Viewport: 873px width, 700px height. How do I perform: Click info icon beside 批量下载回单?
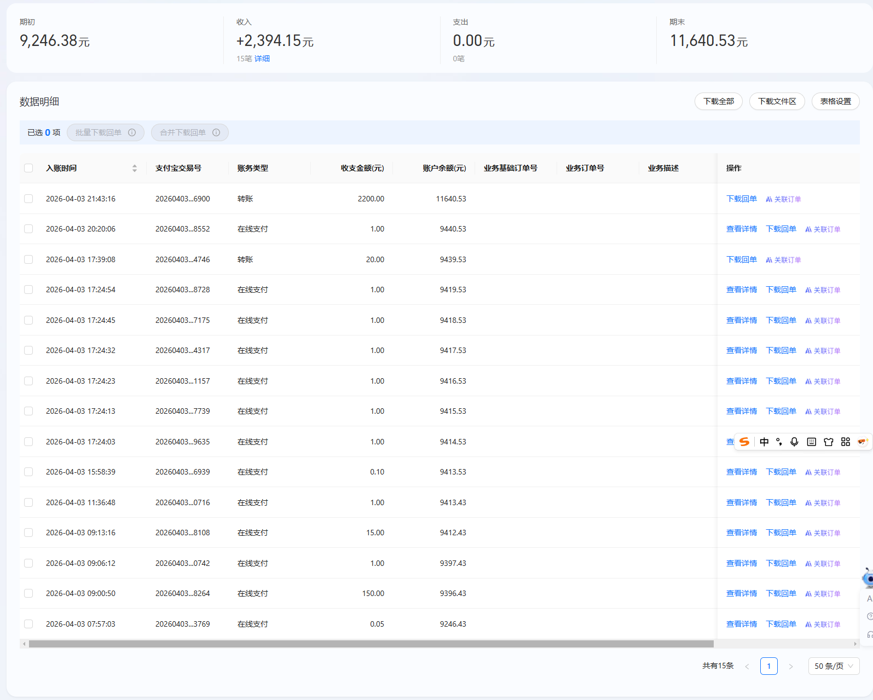132,132
